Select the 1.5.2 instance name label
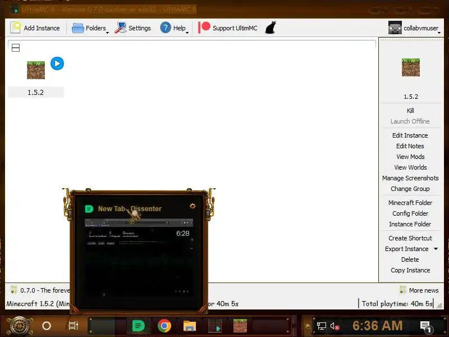The height and width of the screenshot is (337, 449). [x=36, y=92]
